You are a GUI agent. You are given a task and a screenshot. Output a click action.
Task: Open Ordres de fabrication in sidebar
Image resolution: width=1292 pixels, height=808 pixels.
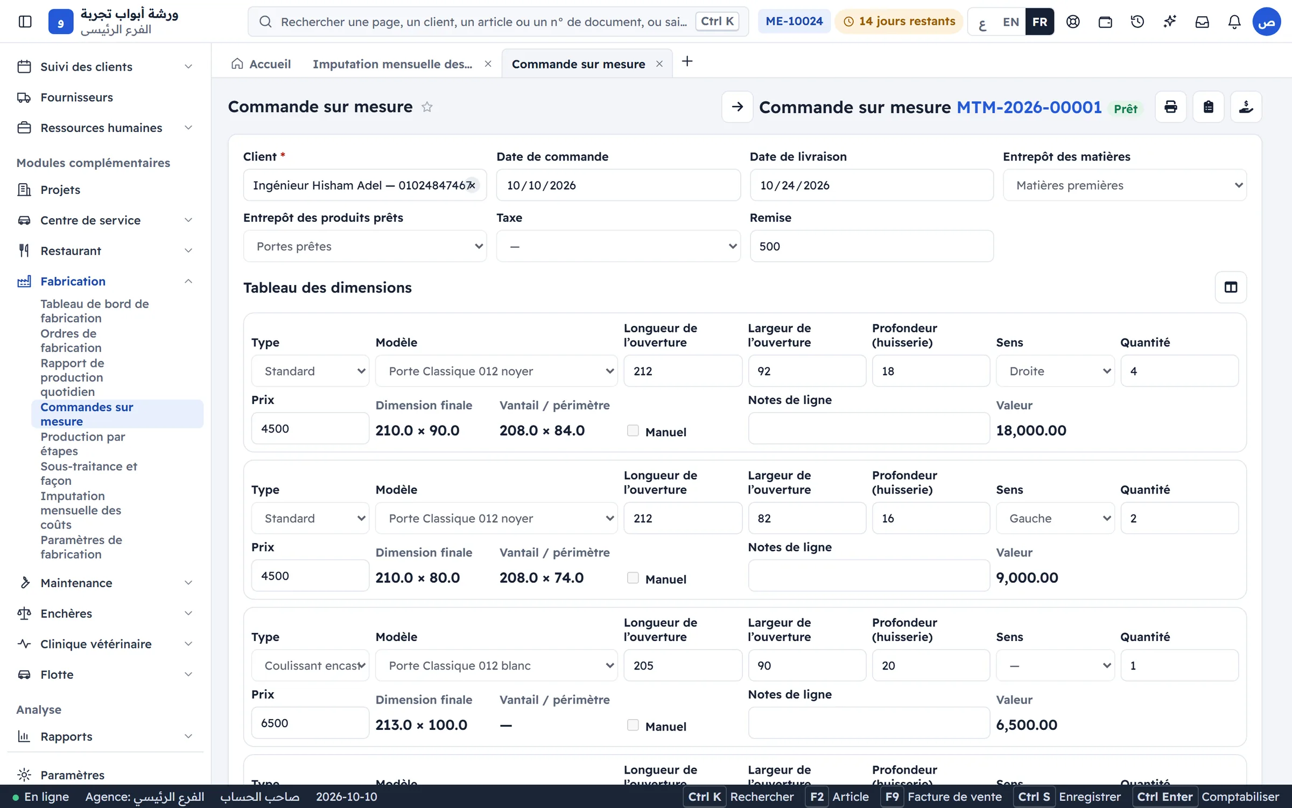71,340
